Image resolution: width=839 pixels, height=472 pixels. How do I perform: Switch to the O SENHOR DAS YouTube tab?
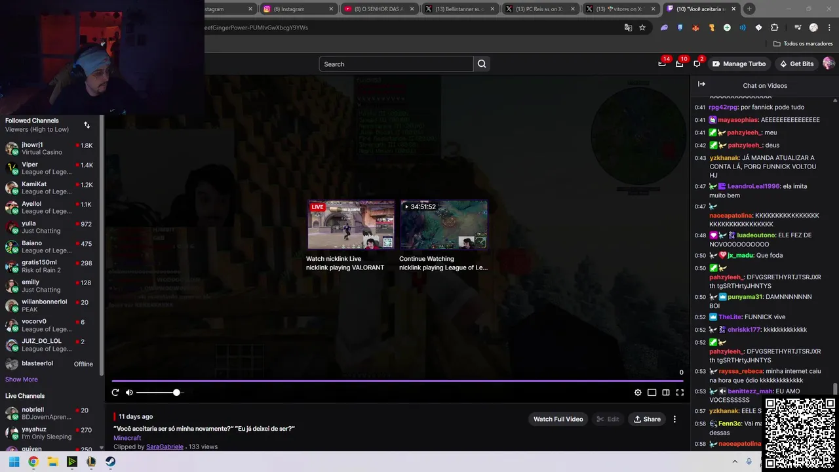tap(380, 9)
